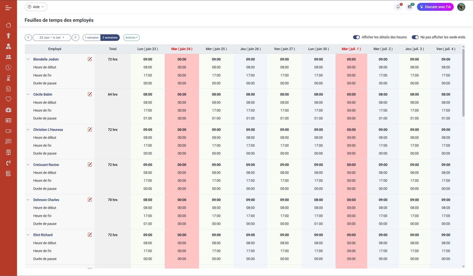Image resolution: width=473 pixels, height=276 pixels.
Task: Open the Actions dropdown
Action: pos(131,37)
